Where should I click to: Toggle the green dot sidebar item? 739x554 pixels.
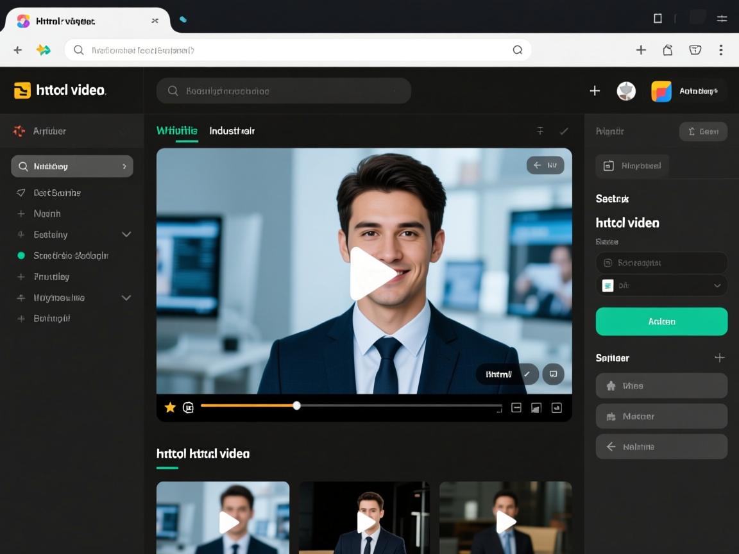[21, 255]
